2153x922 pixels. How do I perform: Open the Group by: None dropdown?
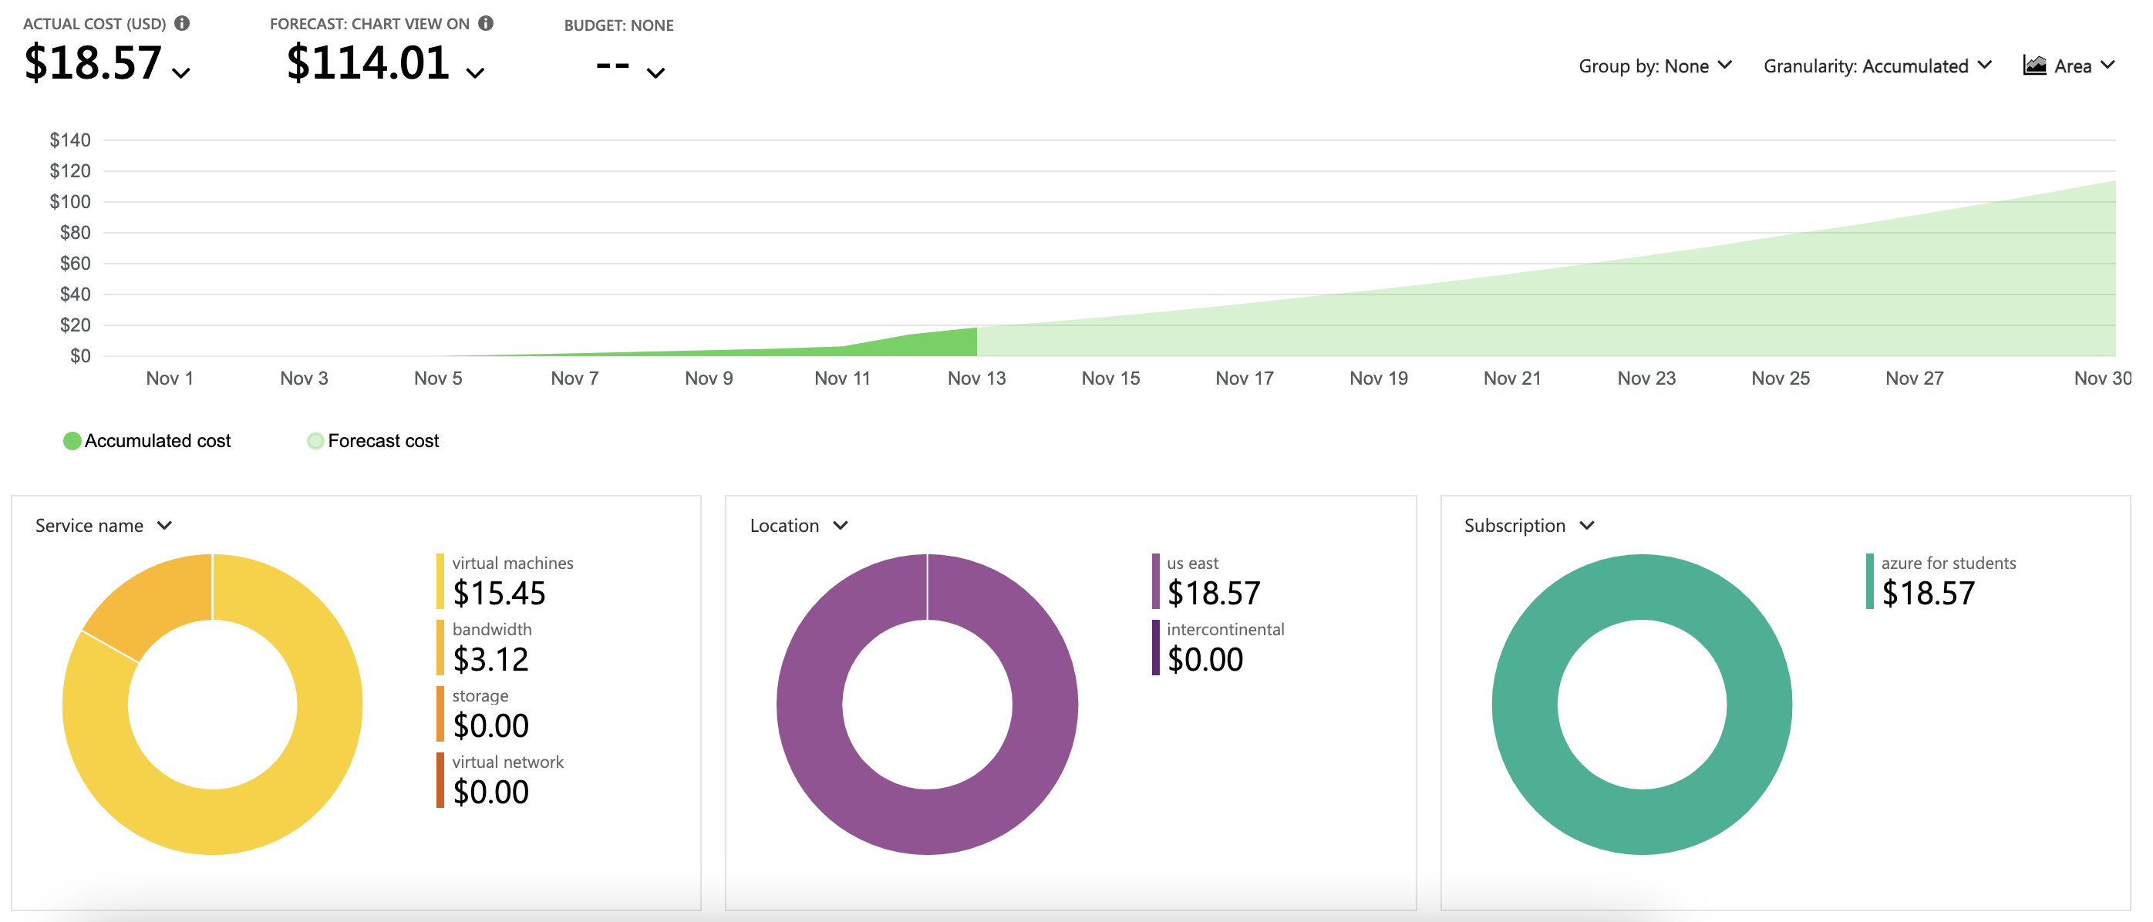(1654, 66)
